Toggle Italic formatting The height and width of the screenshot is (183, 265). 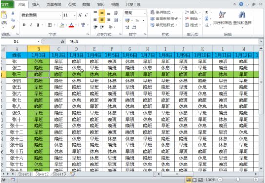click(x=31, y=25)
